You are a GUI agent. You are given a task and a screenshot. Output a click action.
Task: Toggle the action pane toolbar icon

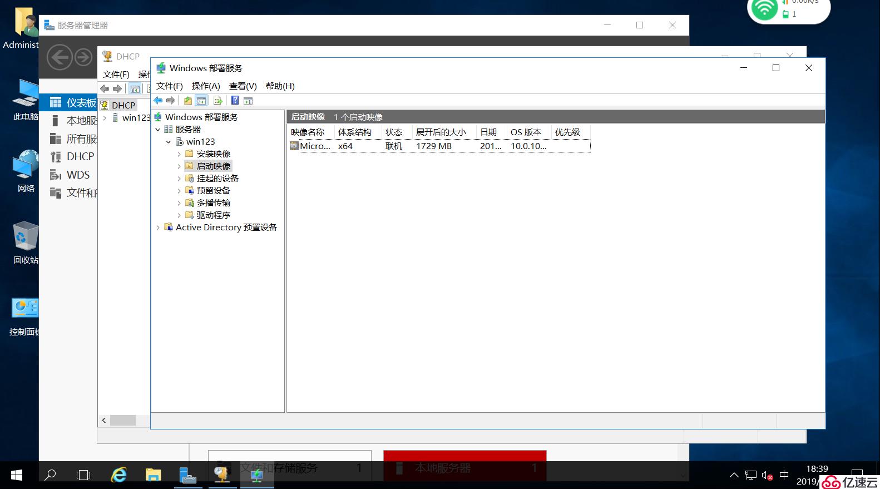pos(248,101)
